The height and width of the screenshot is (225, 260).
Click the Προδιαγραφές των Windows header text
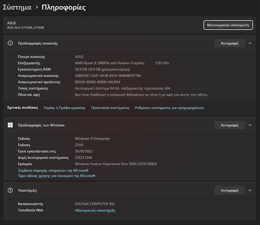pos(41,125)
